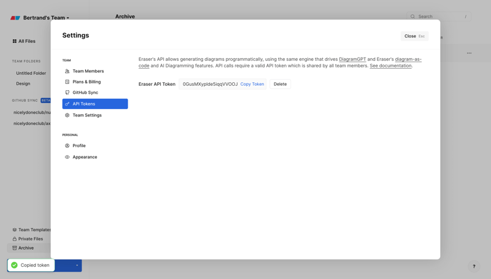
Task: Dismiss the Copied token notification
Action: pos(31,265)
